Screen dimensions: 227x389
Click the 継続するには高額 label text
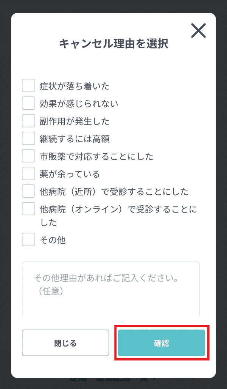(75, 139)
